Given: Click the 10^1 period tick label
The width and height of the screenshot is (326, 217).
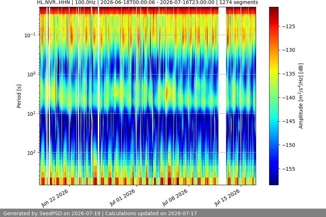Looking at the screenshot, I should [31, 113].
